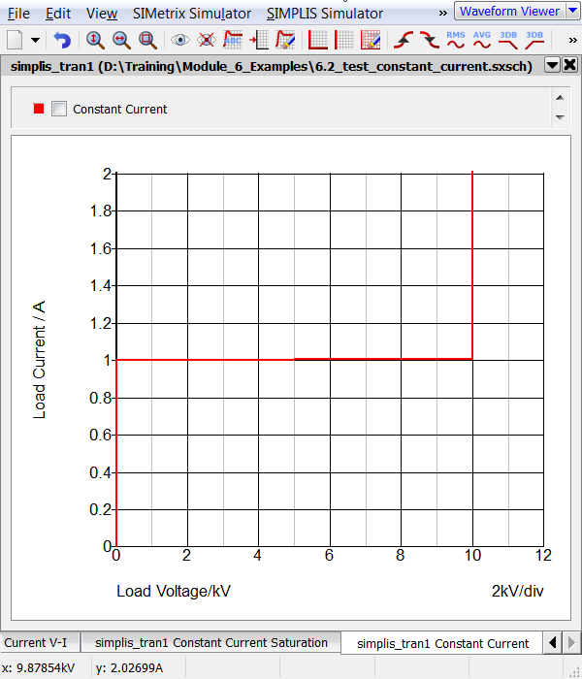Close the simplis_tran1 graph panel
Image resolution: width=582 pixels, height=679 pixels.
[x=569, y=65]
